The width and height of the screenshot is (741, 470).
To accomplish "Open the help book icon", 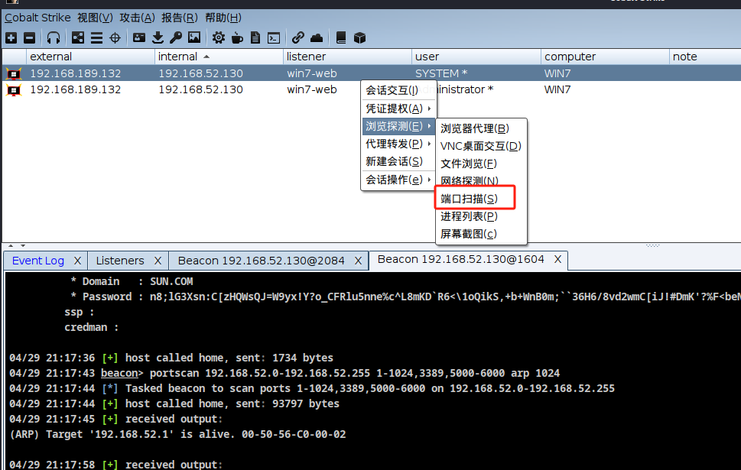I will click(341, 37).
